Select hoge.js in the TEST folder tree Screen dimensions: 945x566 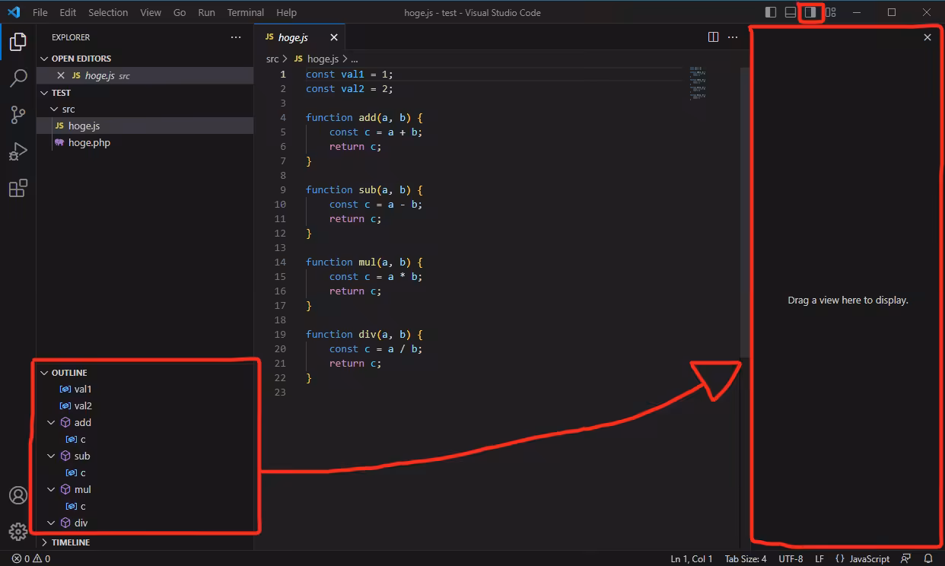145,126
